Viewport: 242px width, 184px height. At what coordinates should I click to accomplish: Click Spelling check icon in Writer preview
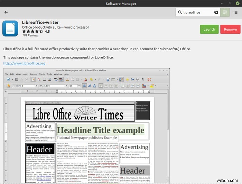click(56, 79)
